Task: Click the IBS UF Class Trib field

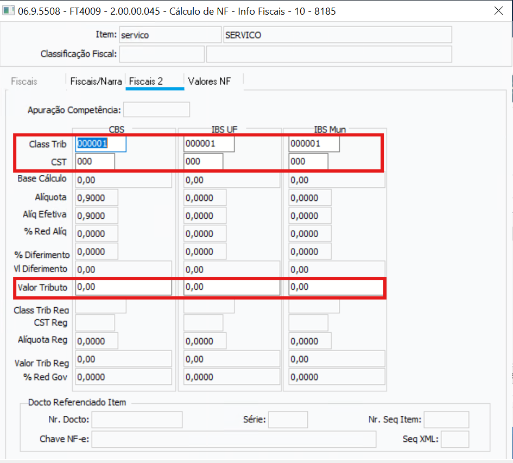Action: tap(209, 144)
